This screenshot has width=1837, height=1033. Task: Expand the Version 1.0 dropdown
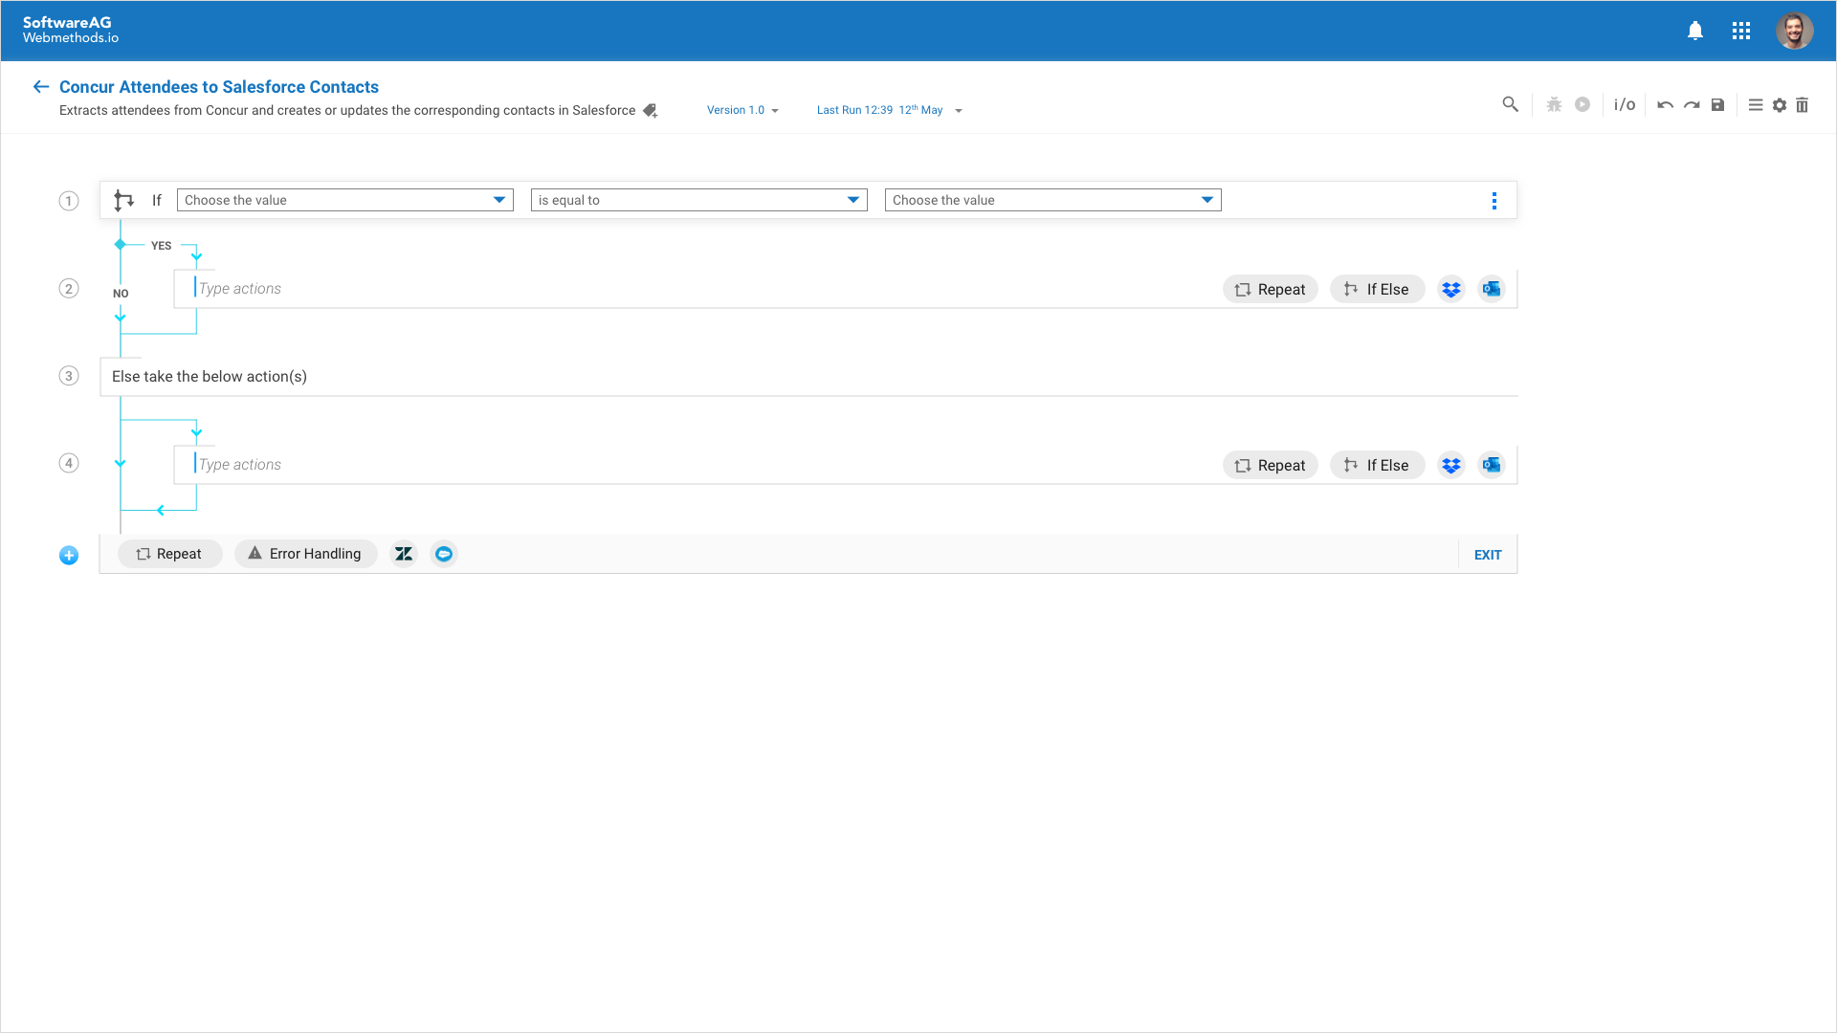coord(742,110)
